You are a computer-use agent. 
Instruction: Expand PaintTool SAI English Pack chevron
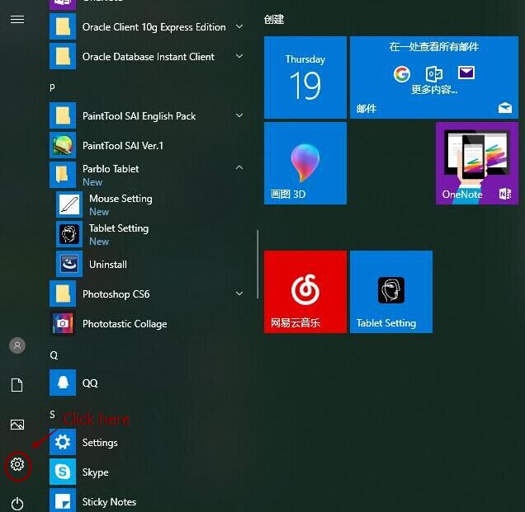(x=239, y=115)
